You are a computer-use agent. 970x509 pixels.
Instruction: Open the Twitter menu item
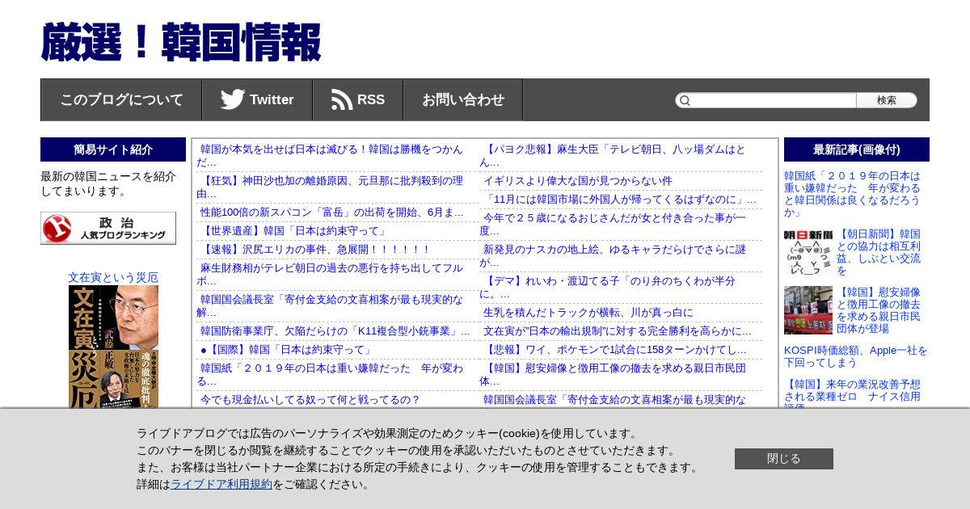[257, 100]
